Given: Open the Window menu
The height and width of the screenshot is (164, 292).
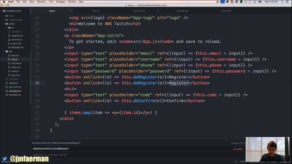Looking at the screenshot, I should tap(72, 2).
